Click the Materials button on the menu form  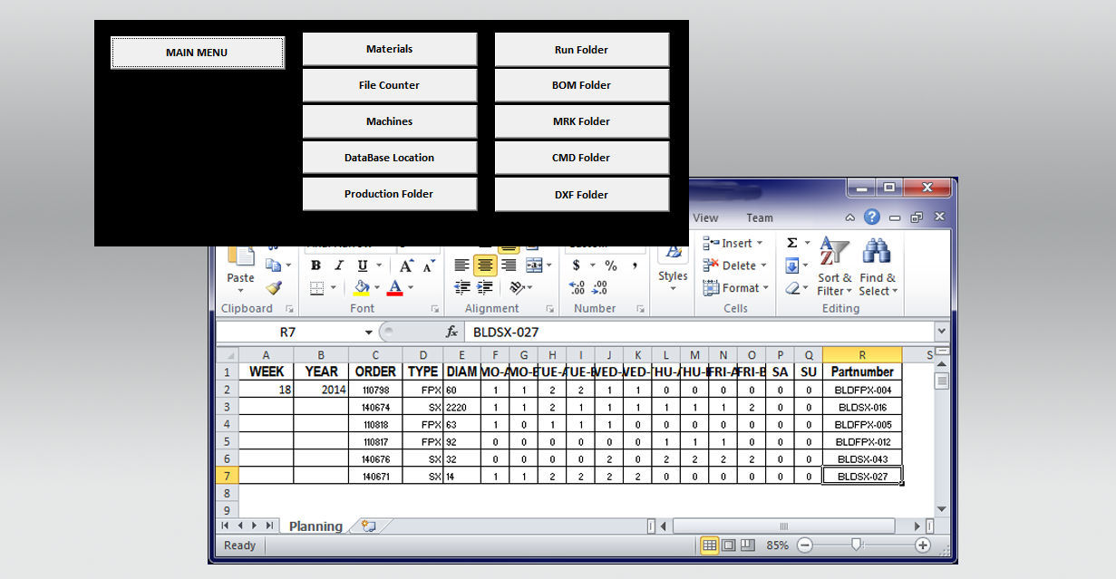click(389, 48)
